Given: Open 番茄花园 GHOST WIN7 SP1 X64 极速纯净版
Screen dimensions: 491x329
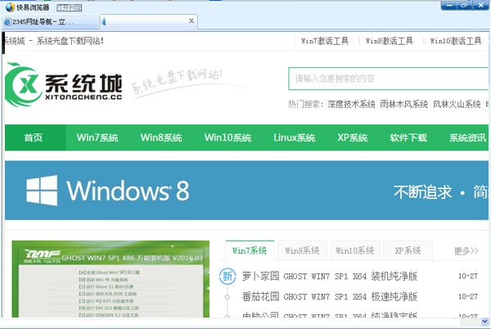Looking at the screenshot, I should pyautogui.click(x=330, y=296).
